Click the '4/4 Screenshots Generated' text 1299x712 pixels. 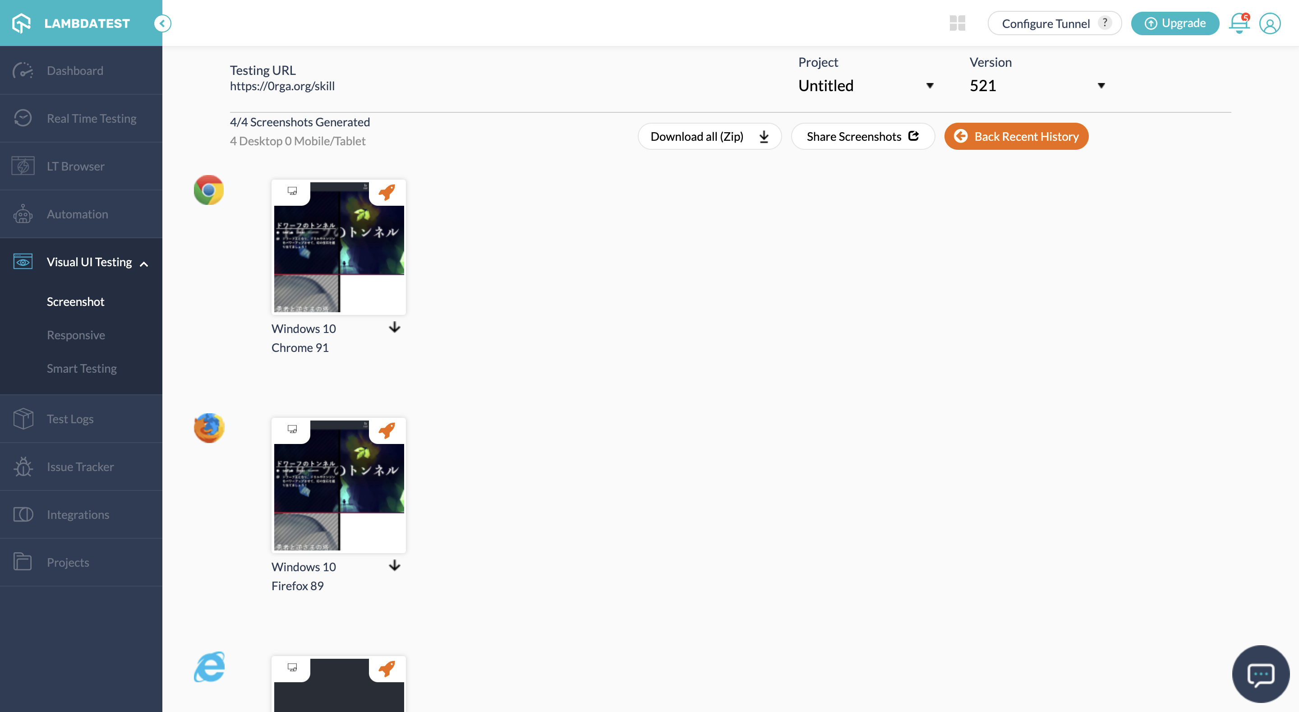(x=299, y=122)
